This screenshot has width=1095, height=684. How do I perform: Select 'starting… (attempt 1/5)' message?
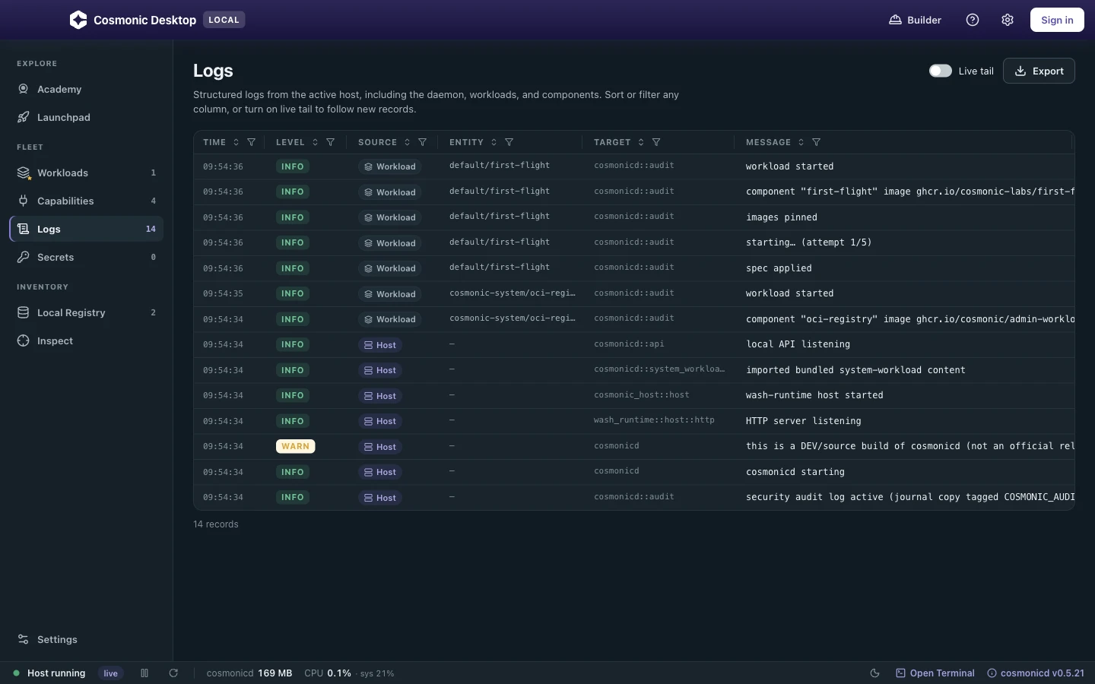[809, 242]
